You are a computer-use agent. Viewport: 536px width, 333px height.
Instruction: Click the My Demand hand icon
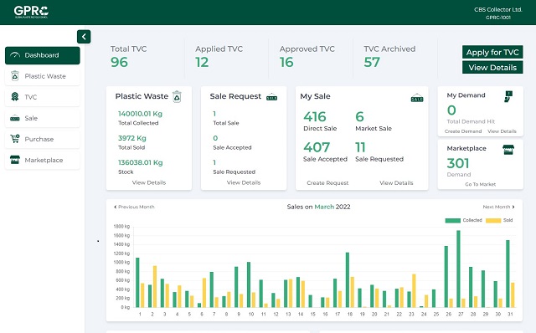pyautogui.click(x=508, y=96)
